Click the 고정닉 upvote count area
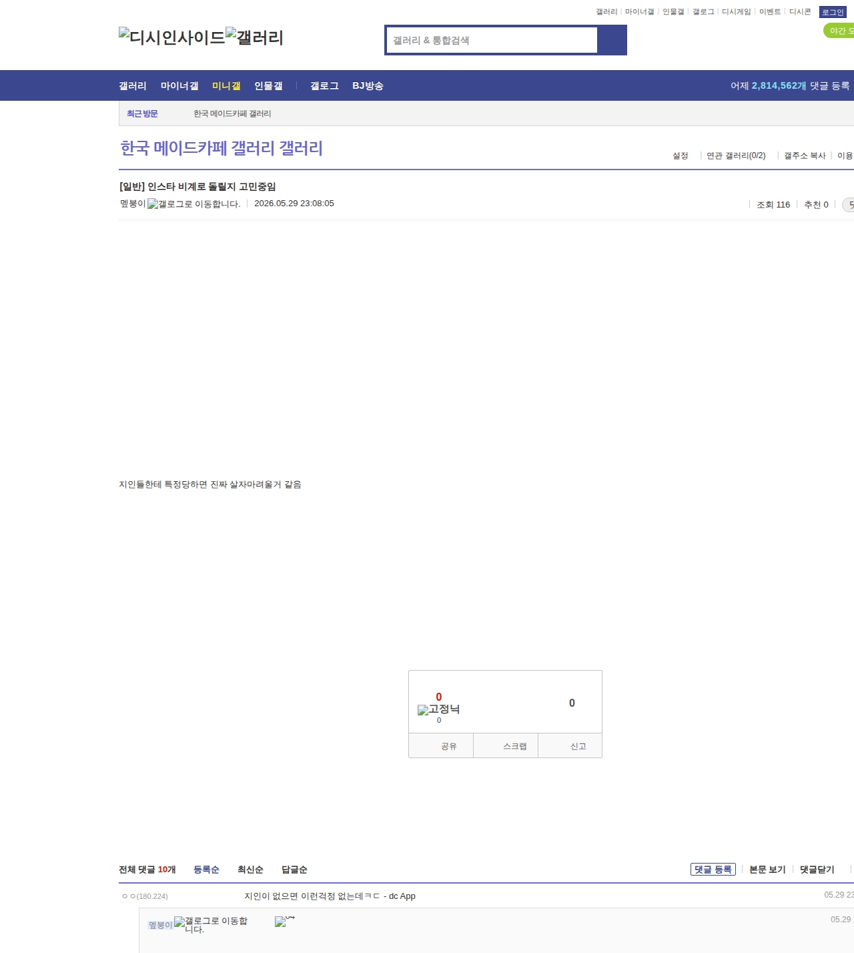Viewport: 854px width, 953px height. click(x=439, y=697)
